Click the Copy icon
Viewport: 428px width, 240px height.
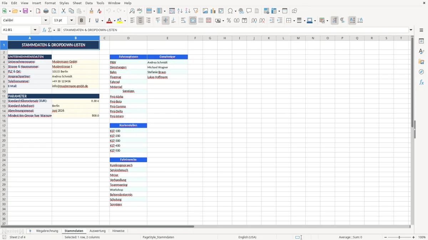71,11
